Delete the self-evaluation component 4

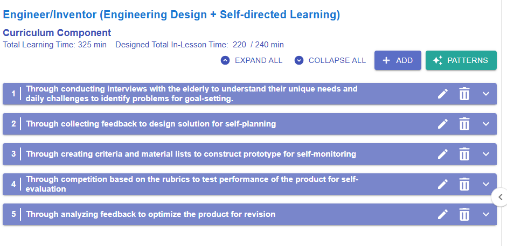464,185
